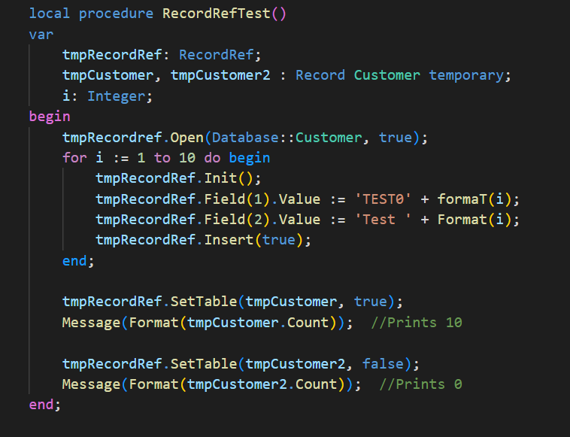Click the final 'end;' statement
The image size is (570, 437).
(44, 404)
